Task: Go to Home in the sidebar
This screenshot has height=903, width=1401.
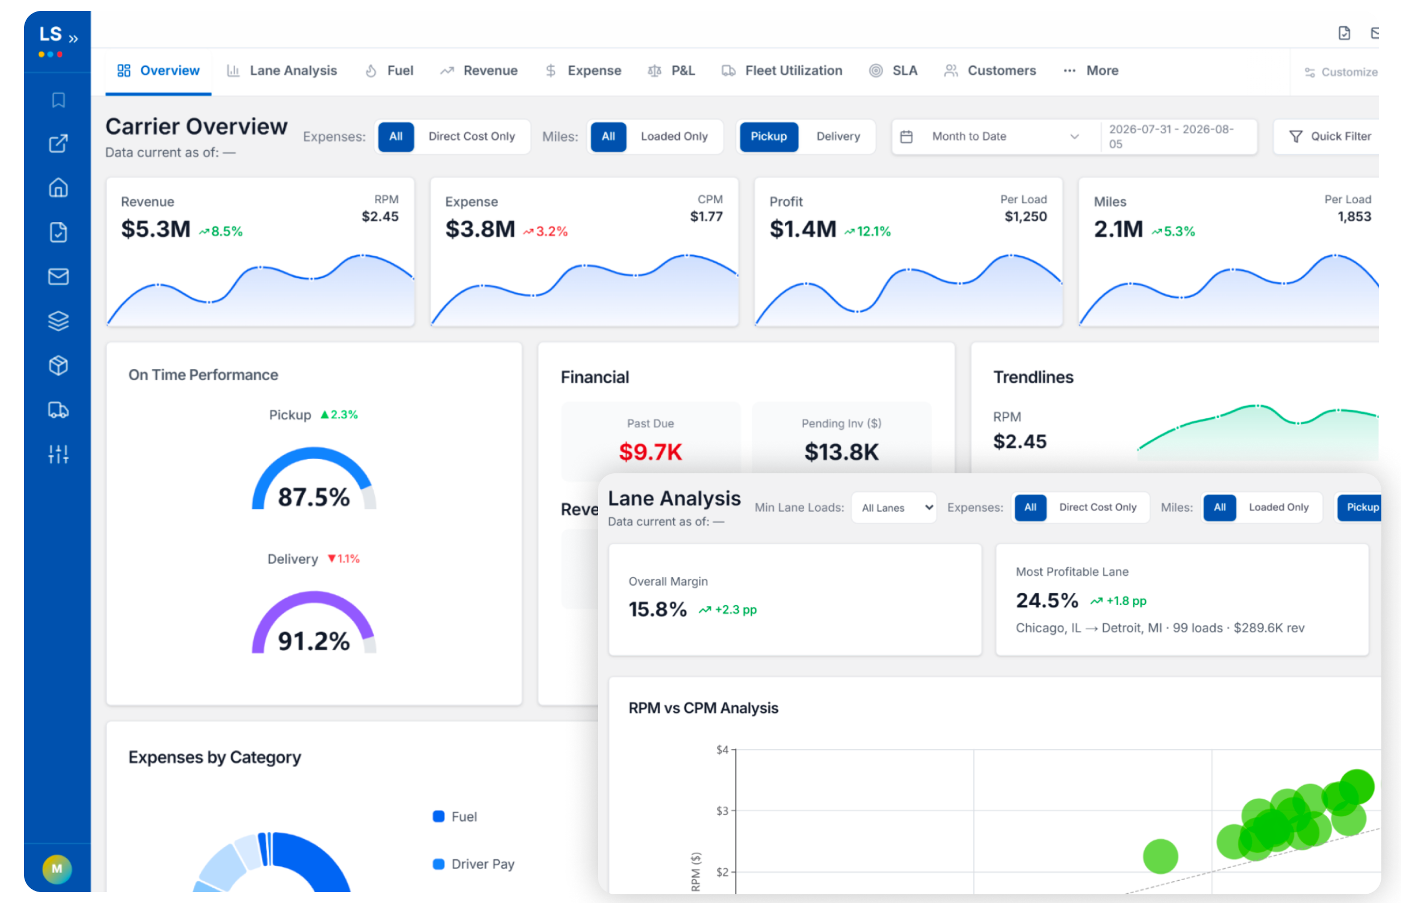Action: [x=58, y=188]
